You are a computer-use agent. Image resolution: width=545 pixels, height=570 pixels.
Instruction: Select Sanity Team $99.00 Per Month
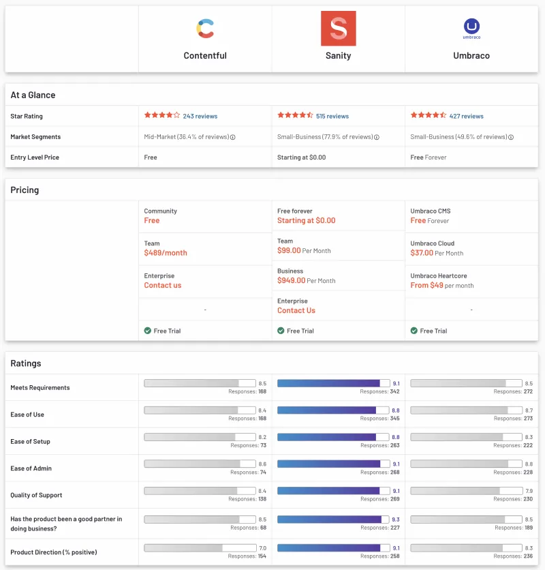(x=304, y=250)
